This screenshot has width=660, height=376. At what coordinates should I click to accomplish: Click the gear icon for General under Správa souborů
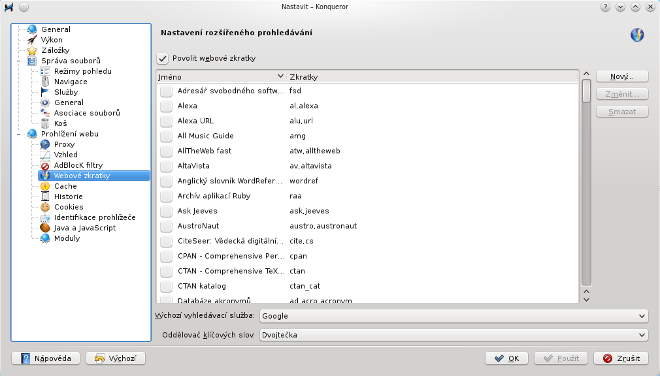click(x=45, y=102)
